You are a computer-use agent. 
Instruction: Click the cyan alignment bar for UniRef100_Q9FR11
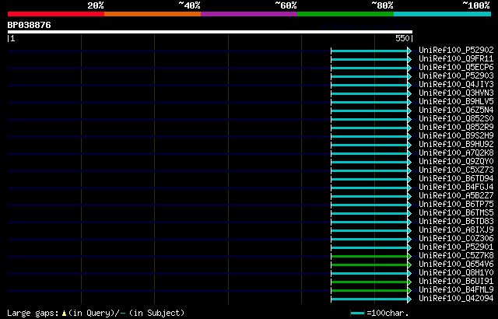click(x=371, y=59)
